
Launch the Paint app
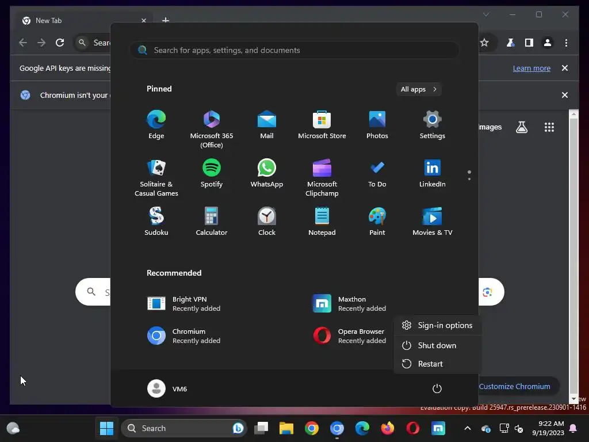(377, 222)
